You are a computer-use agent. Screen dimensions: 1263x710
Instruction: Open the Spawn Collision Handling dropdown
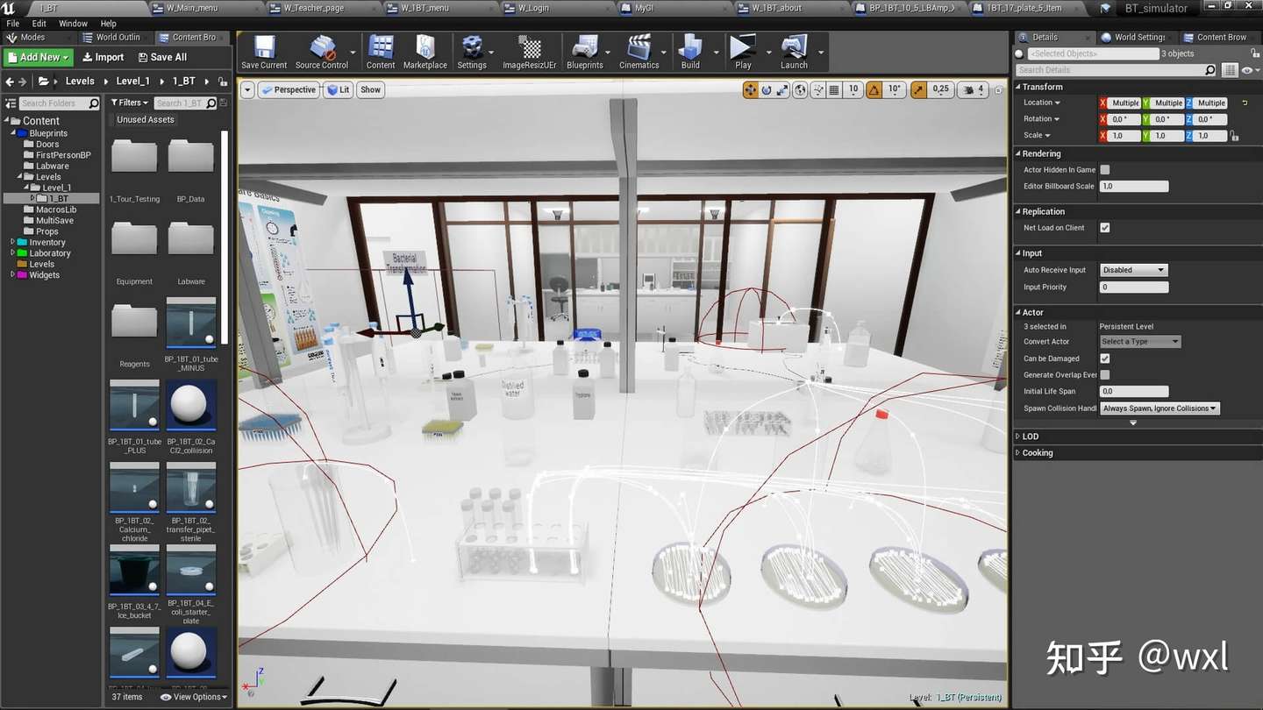coord(1160,408)
